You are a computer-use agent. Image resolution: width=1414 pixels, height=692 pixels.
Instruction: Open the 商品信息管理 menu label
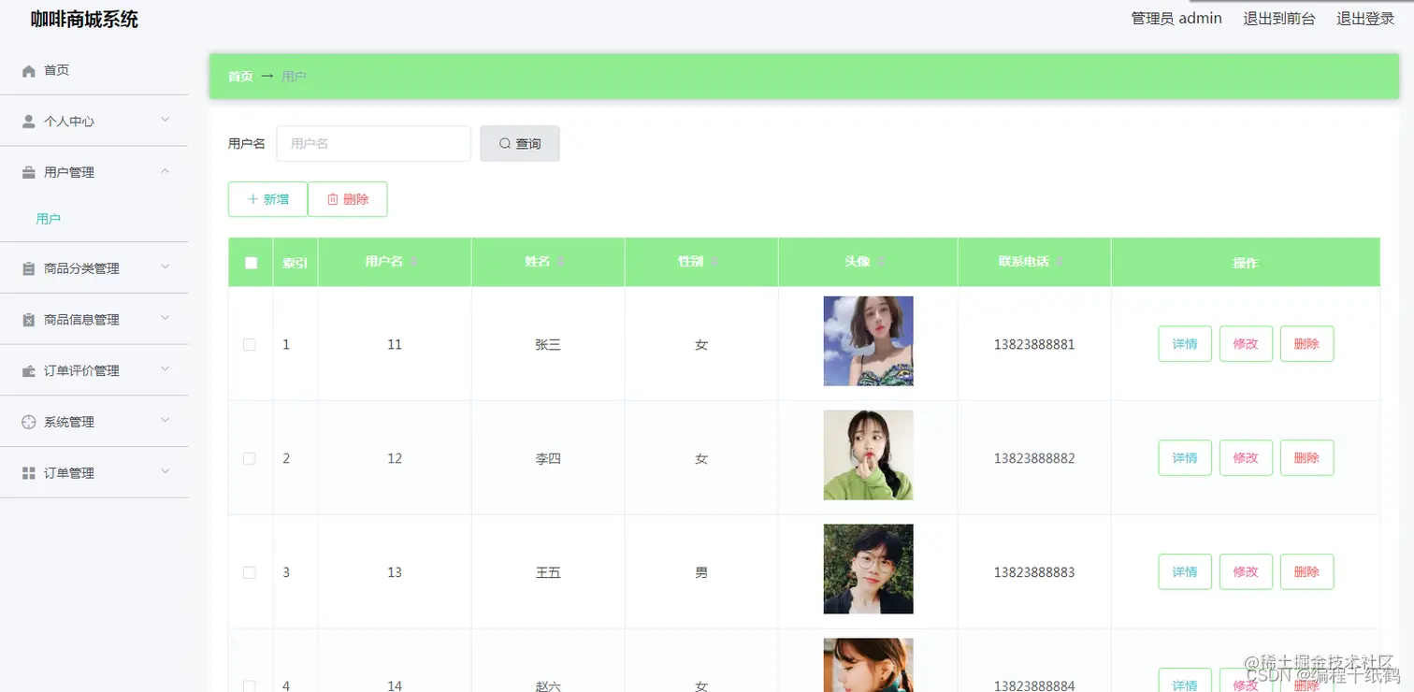point(81,320)
